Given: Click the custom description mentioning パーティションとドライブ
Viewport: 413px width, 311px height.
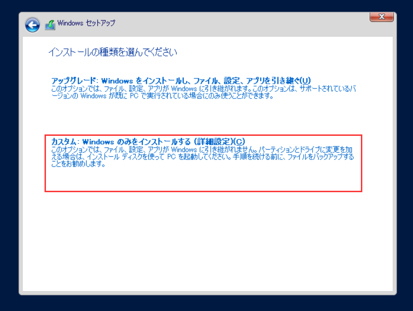Looking at the screenshot, I should click(x=203, y=157).
